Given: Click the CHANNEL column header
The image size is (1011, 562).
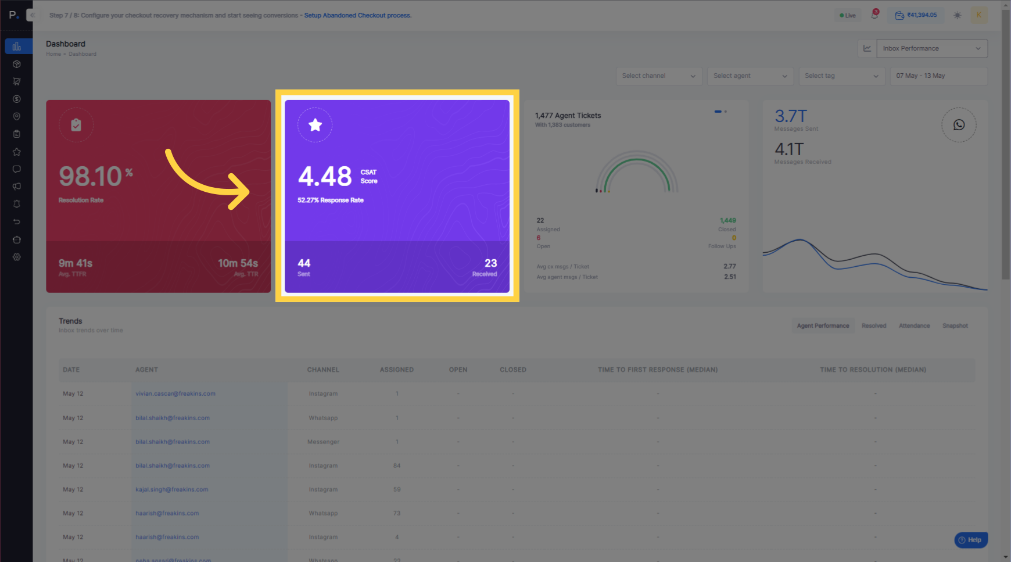Looking at the screenshot, I should coord(323,370).
